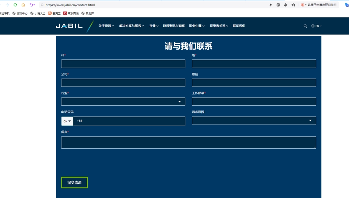Focus the 公司 company field
Image resolution: width=349 pixels, height=198 pixels.
(123, 83)
